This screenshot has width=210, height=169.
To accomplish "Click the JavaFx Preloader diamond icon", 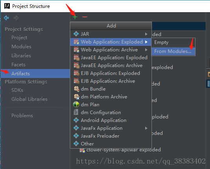I will coord(76,136).
